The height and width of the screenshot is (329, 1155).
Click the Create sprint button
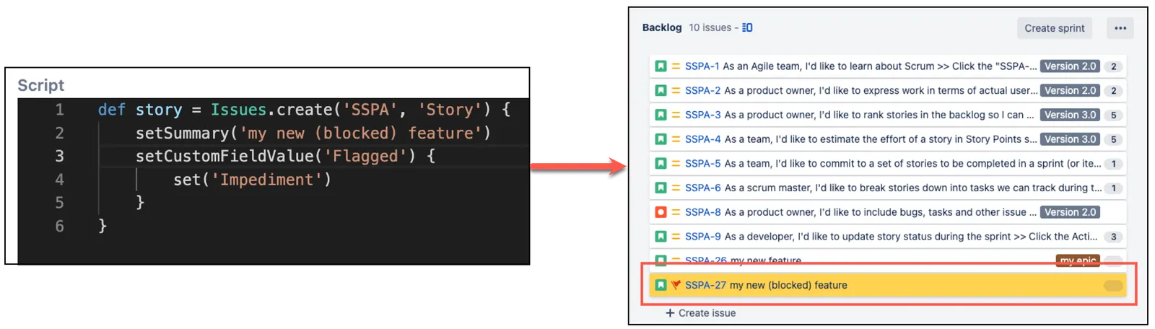click(x=1054, y=28)
